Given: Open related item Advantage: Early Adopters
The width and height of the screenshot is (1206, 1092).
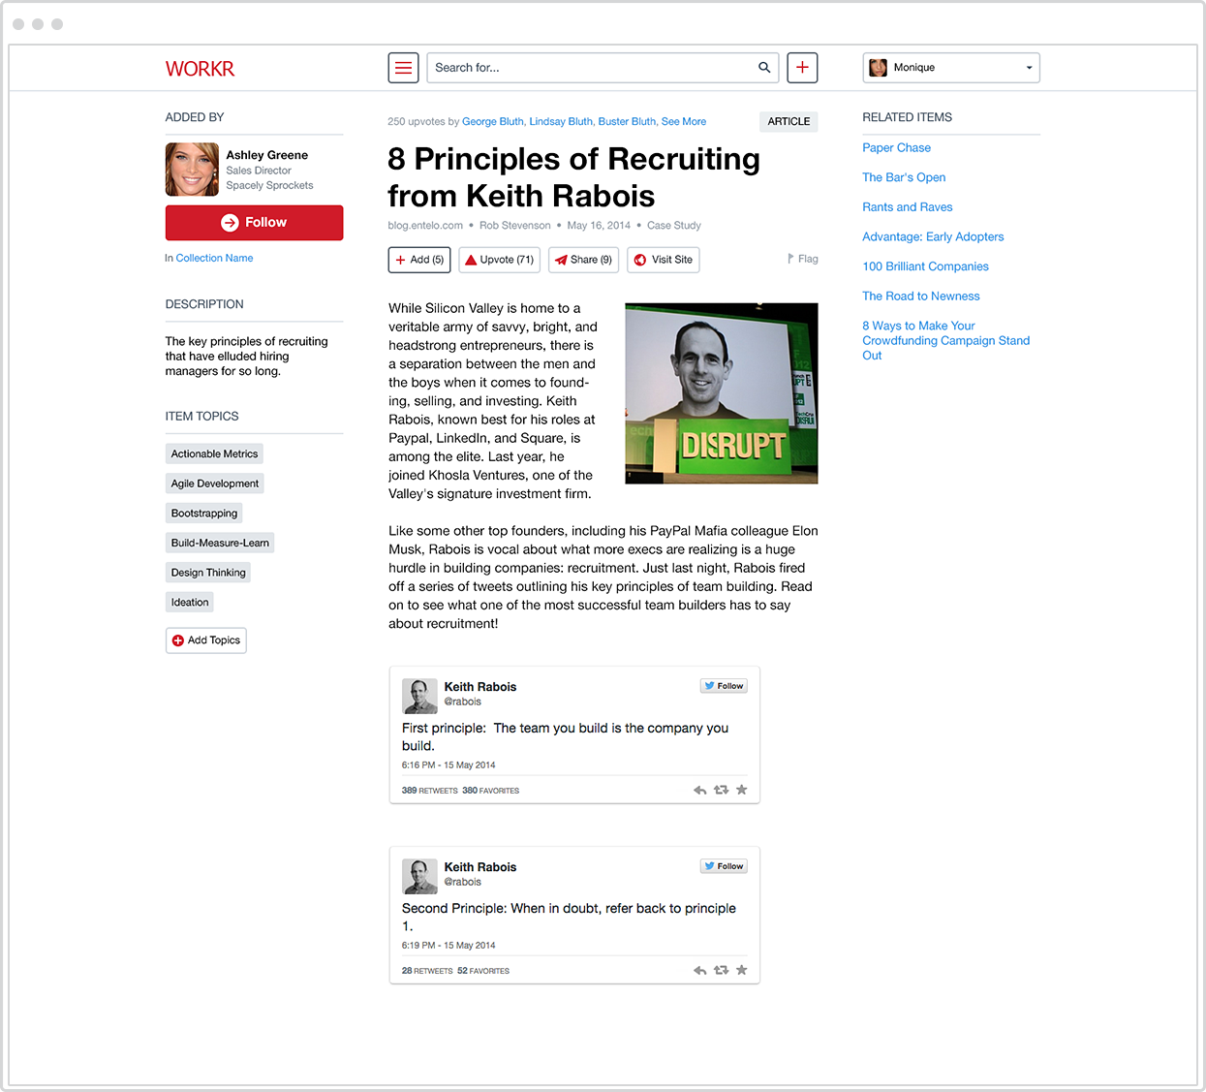Looking at the screenshot, I should 933,237.
